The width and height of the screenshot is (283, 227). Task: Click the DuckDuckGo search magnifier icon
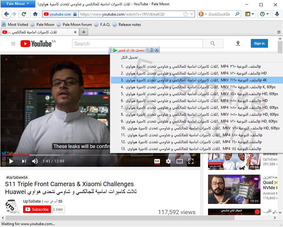click(237, 14)
